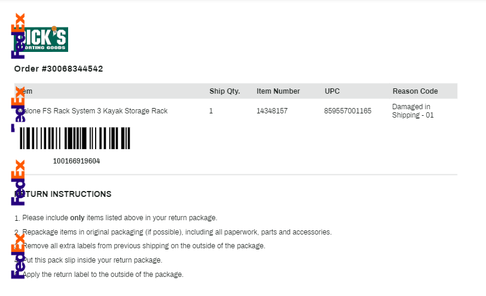
Task: Click instruction about including only listed items
Action: coord(116,218)
